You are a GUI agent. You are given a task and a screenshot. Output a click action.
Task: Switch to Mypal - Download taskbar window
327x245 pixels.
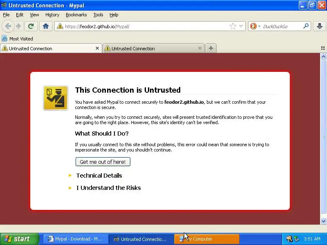76,239
